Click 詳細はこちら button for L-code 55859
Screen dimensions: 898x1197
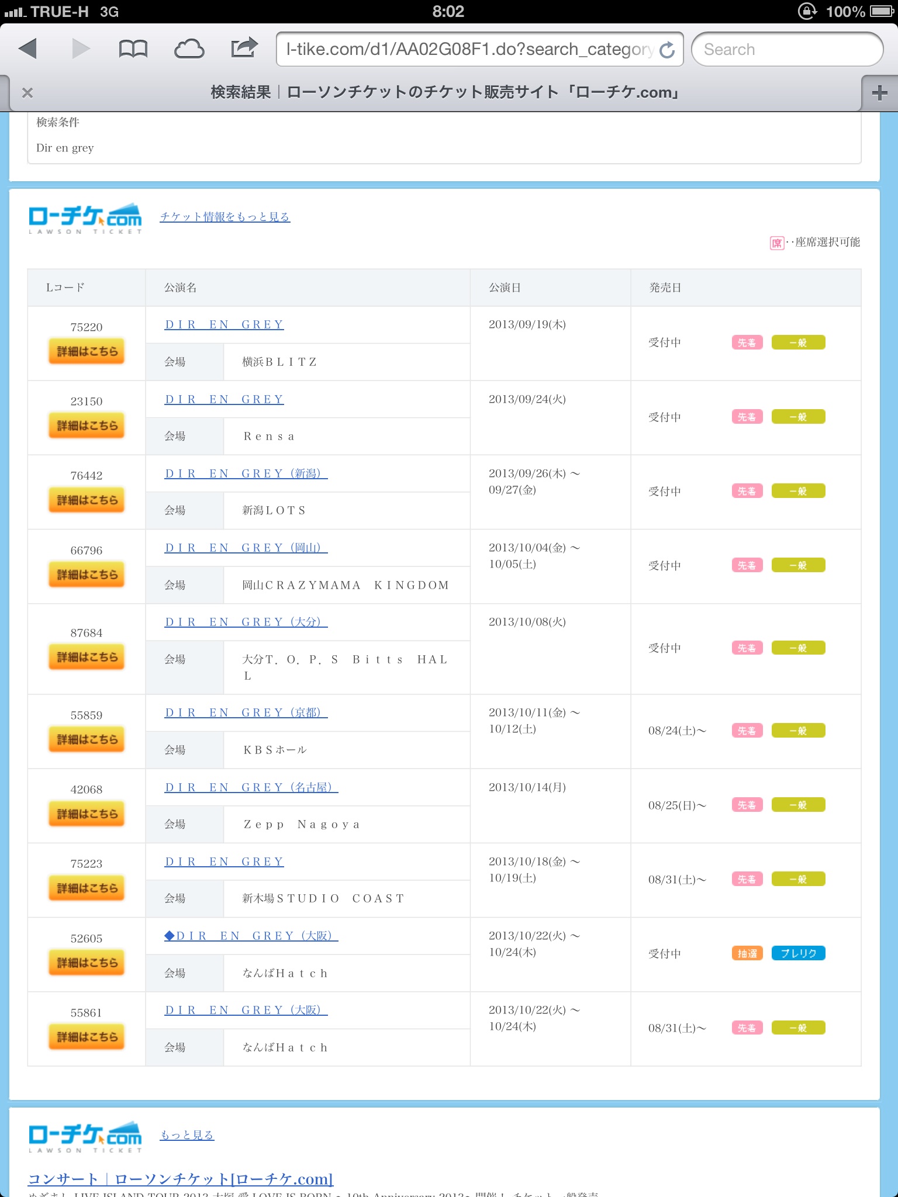(87, 739)
